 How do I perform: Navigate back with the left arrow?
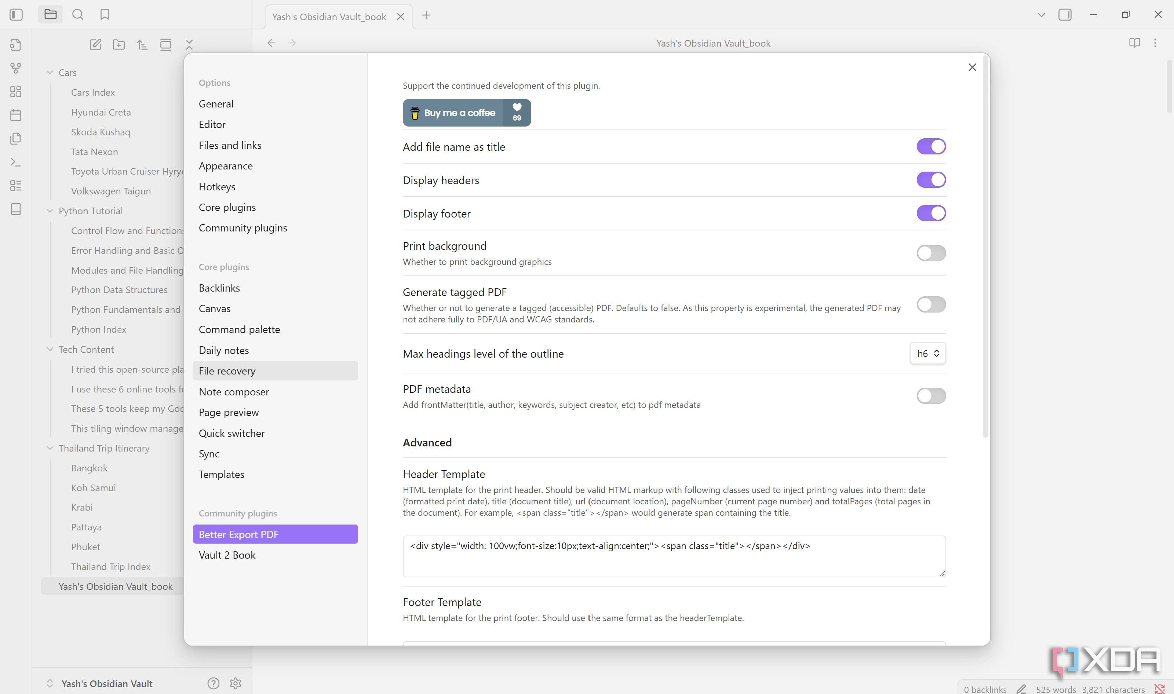pyautogui.click(x=271, y=43)
